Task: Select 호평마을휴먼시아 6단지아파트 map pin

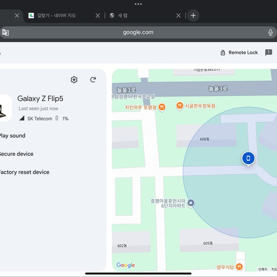Action: [x=190, y=203]
